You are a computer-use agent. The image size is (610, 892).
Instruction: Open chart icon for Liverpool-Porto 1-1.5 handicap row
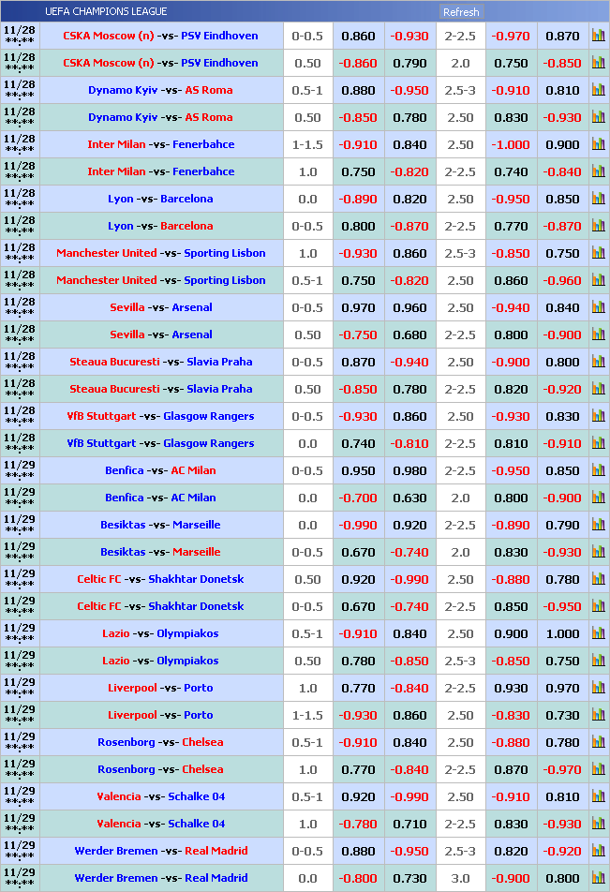(598, 715)
